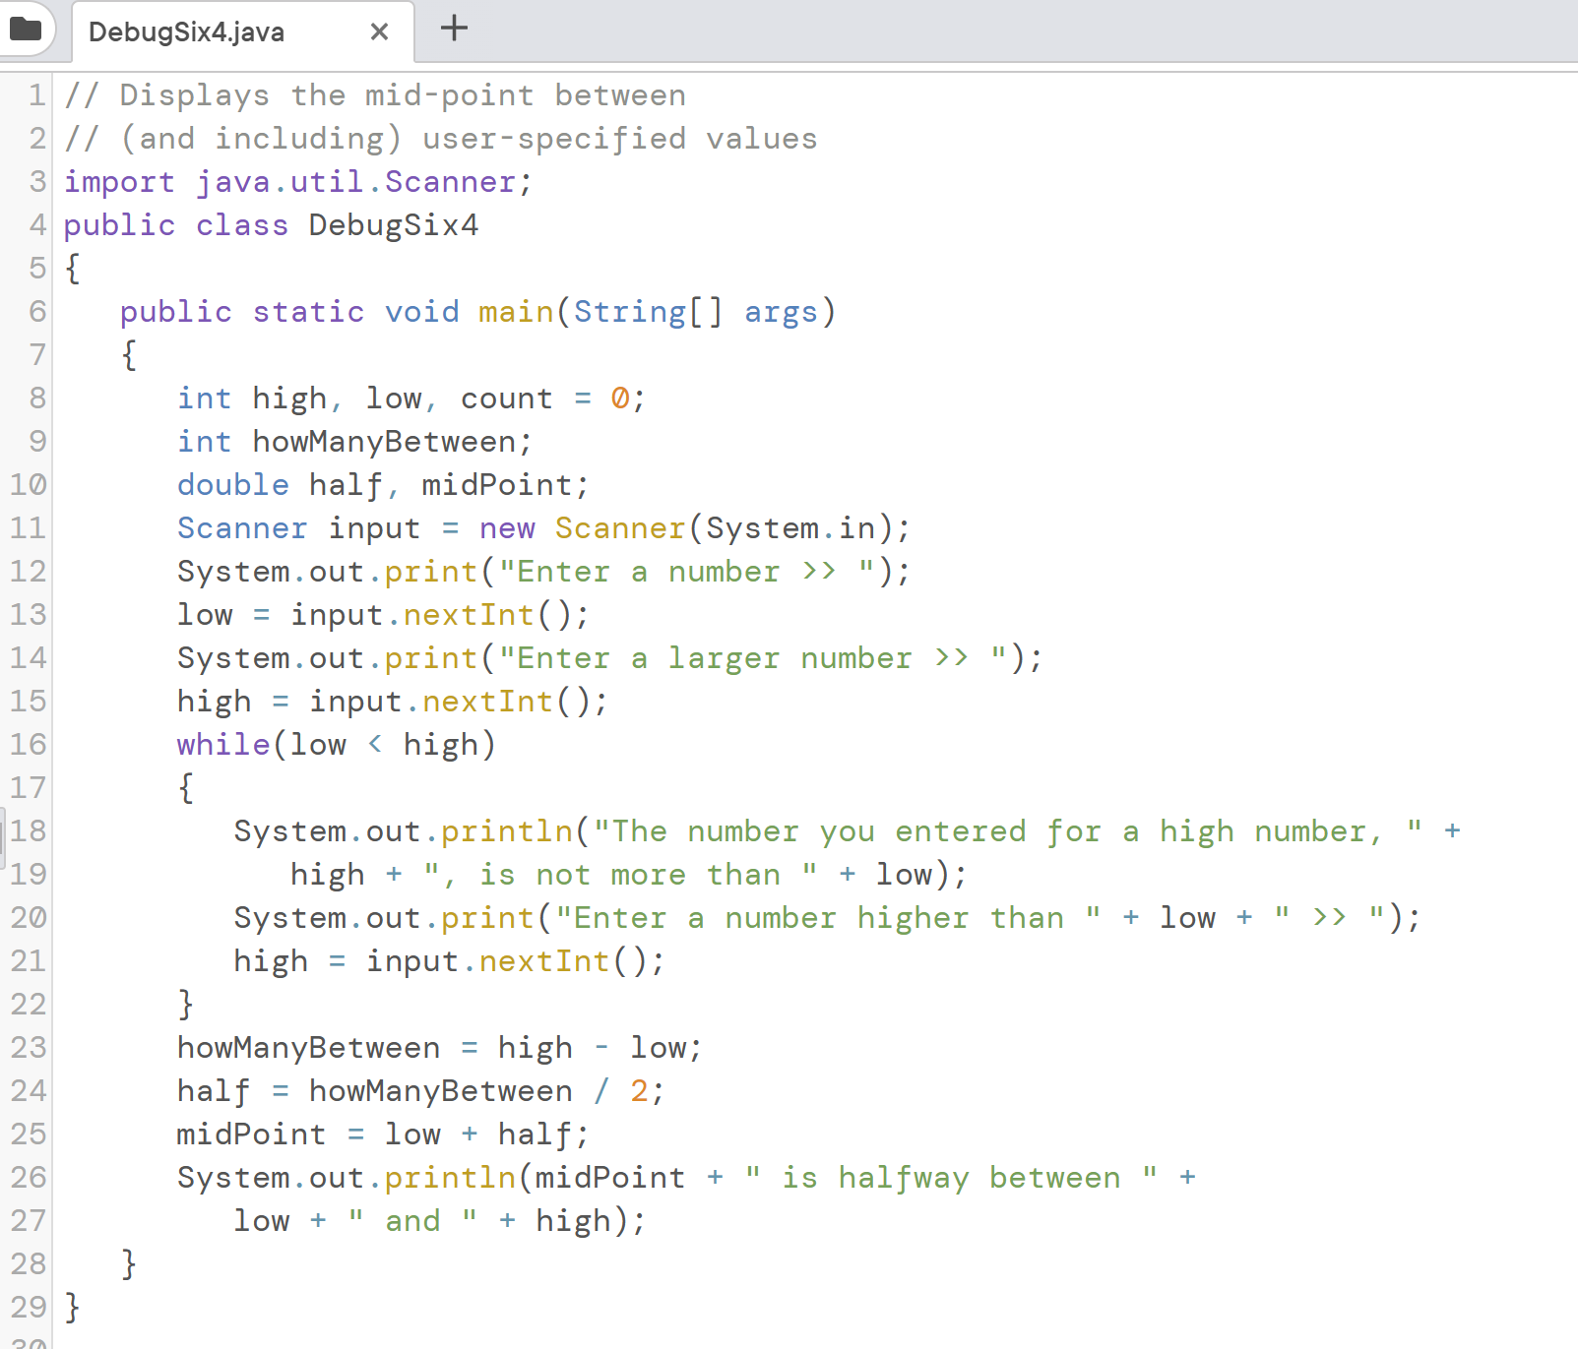Open a new tab with the plus button
Image resolution: width=1578 pixels, height=1349 pixels.
coord(454,29)
